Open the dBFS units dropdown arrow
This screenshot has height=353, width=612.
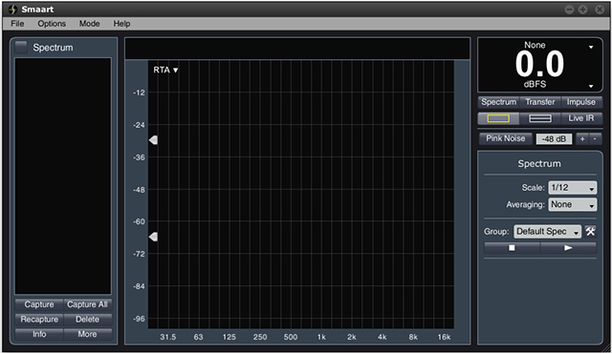click(591, 86)
